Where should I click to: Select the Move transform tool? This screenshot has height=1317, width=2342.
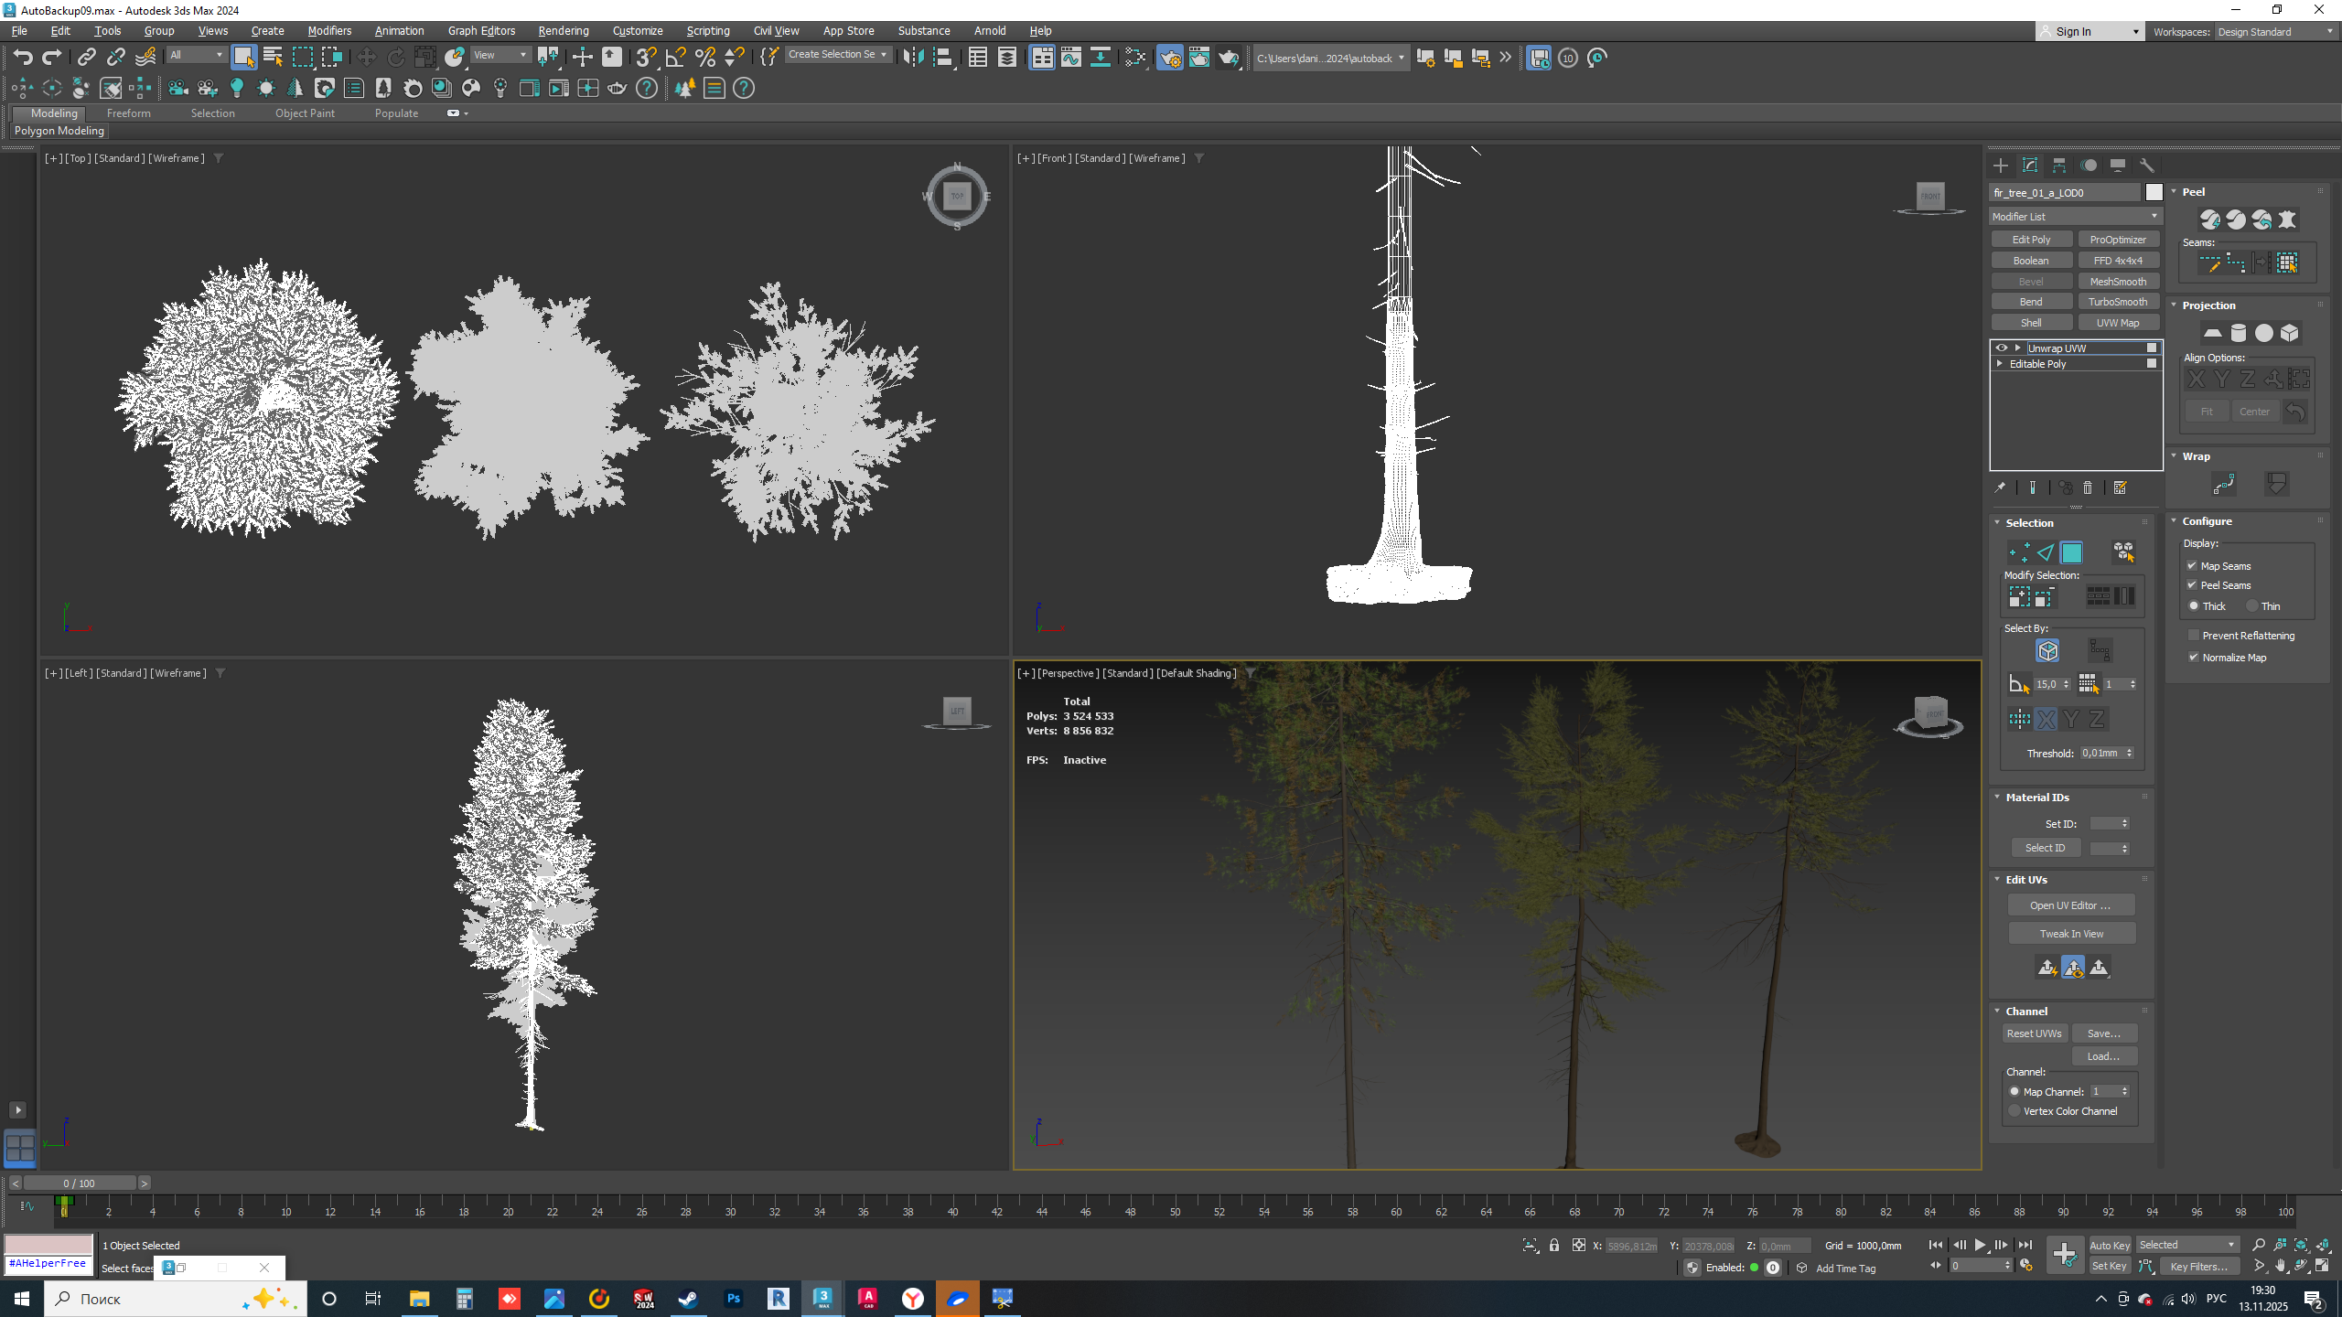tap(366, 58)
